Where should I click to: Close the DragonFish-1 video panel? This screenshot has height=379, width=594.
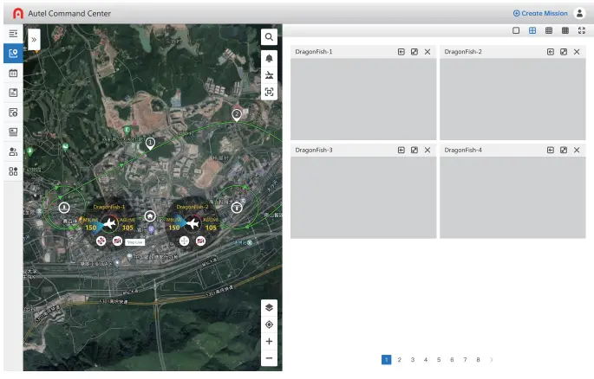(428, 52)
